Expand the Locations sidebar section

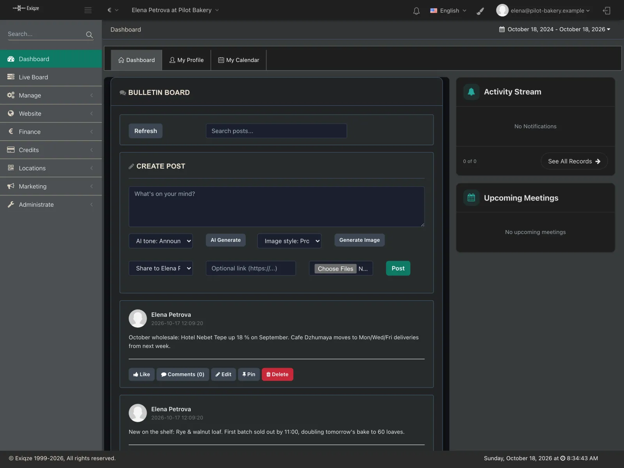(x=51, y=168)
